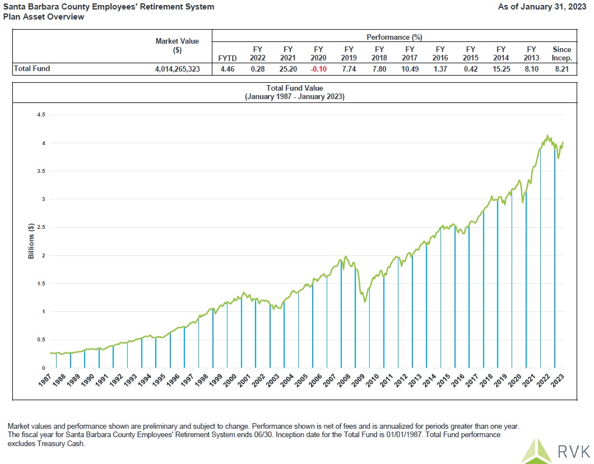This screenshot has height=464, width=594.
Task: Click the Performance (%) table header
Action: click(x=394, y=38)
